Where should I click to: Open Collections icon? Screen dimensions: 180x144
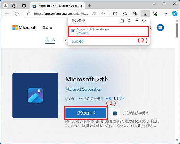tap(135, 14)
